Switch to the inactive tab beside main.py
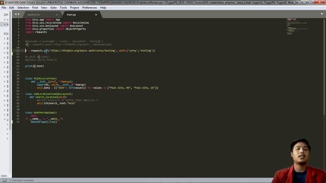This screenshot has width=326, height=183. (42, 15)
